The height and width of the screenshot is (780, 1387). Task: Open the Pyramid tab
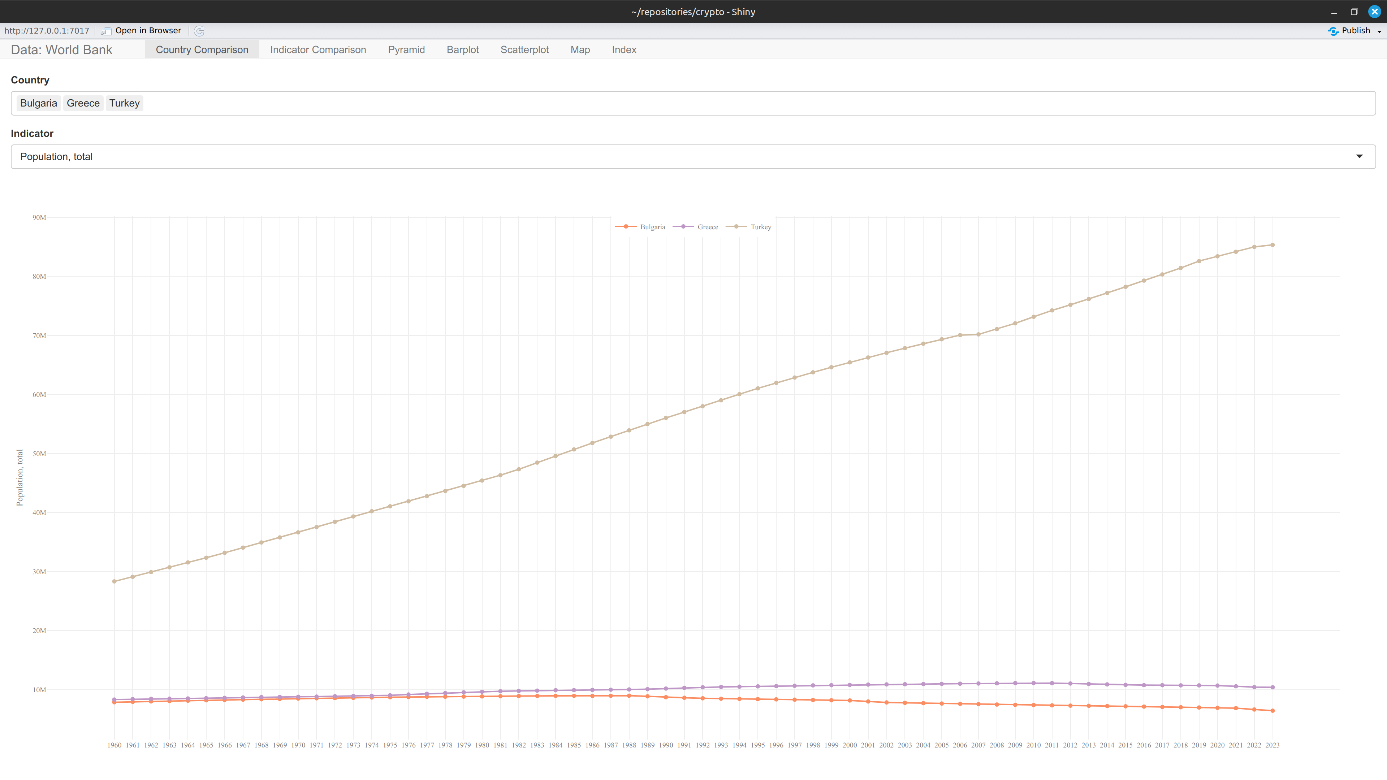[406, 49]
